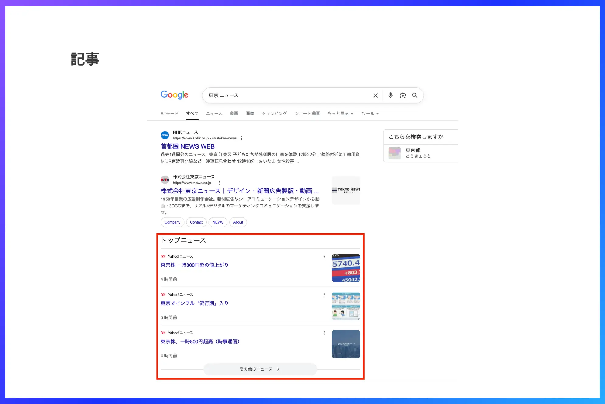Open the 首都圏 NEWS WEB link
The height and width of the screenshot is (404, 605).
coord(188,146)
